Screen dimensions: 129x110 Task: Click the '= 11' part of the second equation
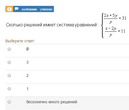pyautogui.click(x=121, y=31)
